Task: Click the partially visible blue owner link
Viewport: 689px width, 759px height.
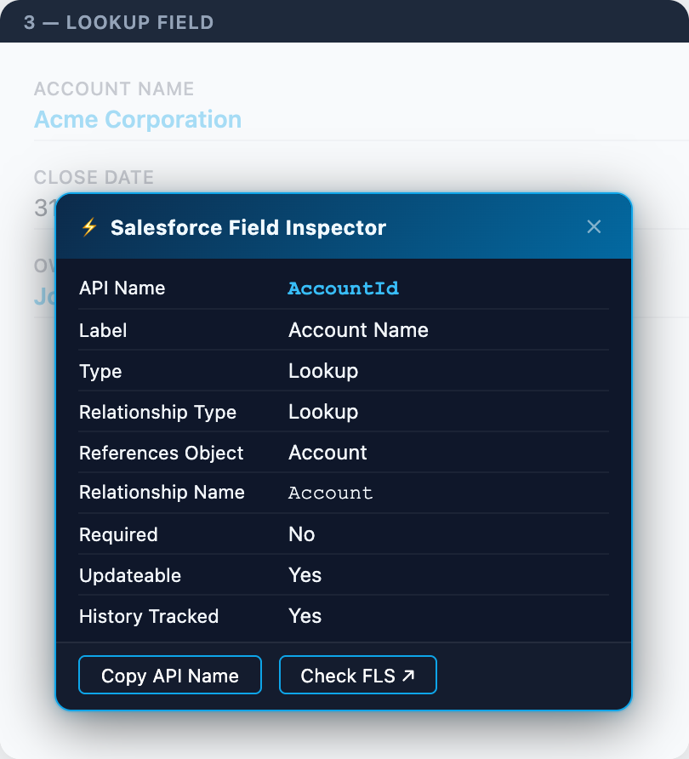Action: (43, 296)
